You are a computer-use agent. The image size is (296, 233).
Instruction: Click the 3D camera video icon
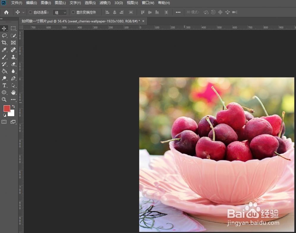click(x=235, y=12)
